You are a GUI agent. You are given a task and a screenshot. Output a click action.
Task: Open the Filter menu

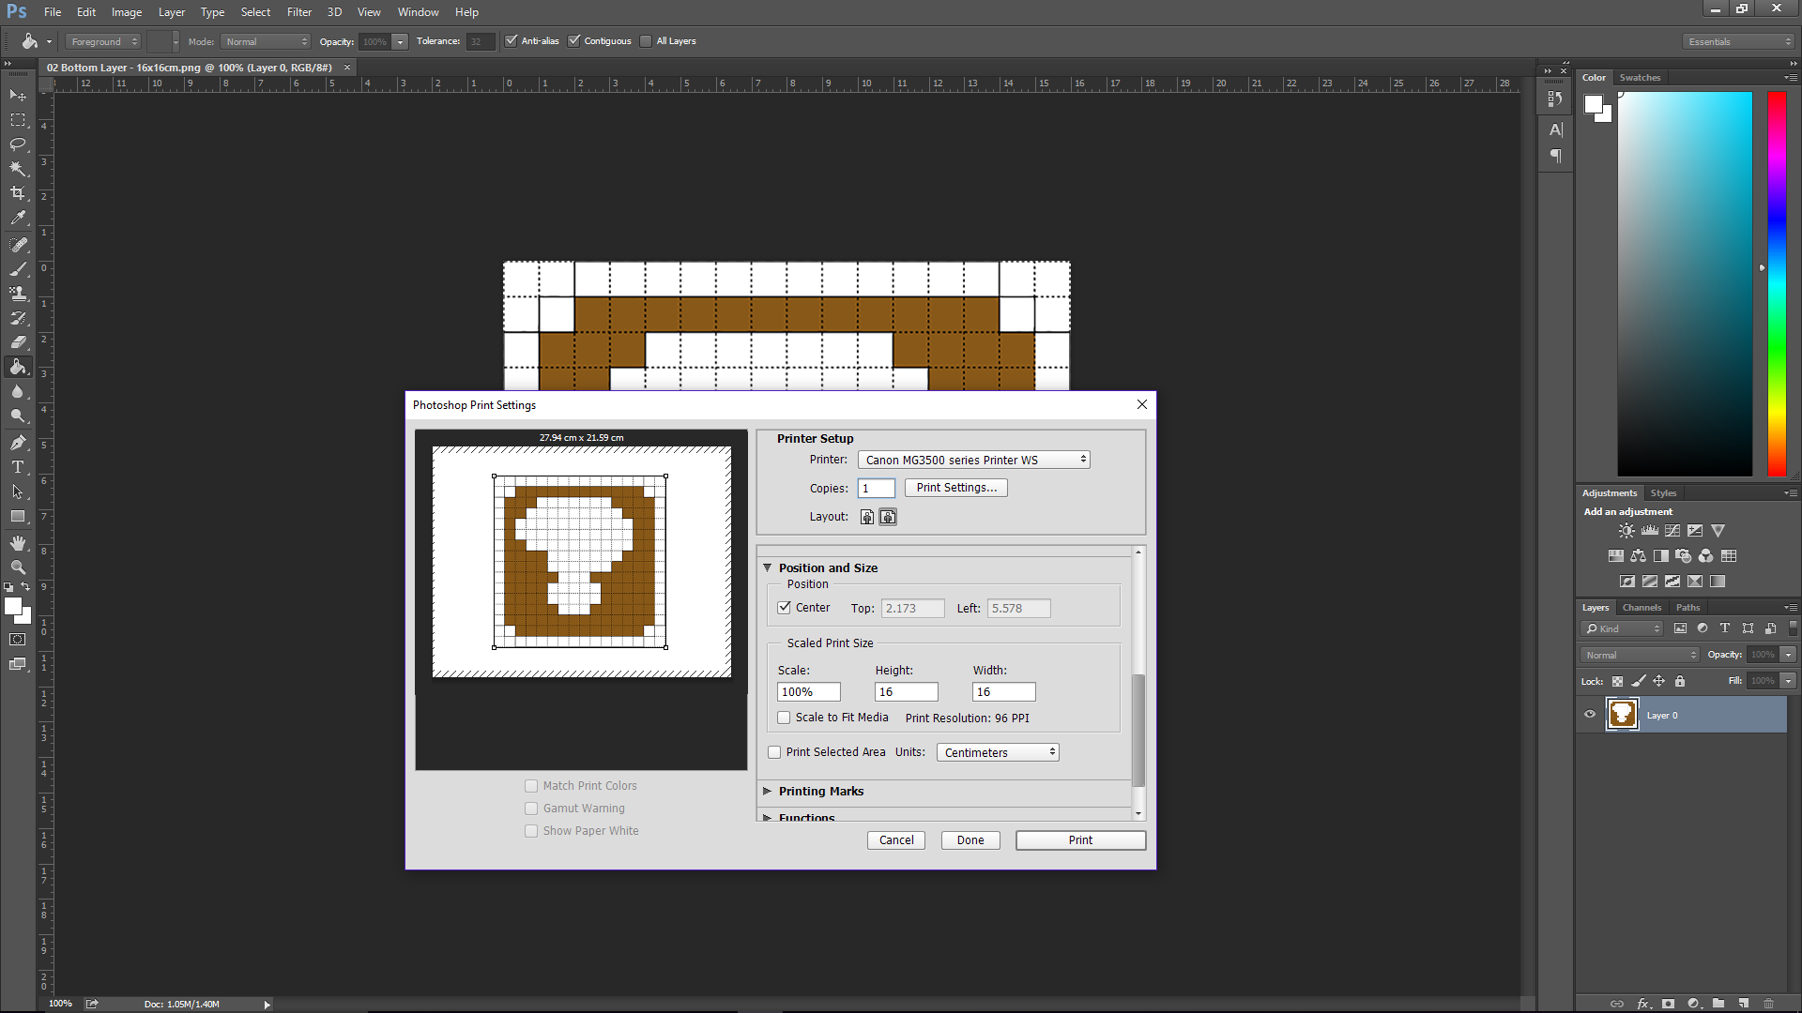pyautogui.click(x=298, y=11)
